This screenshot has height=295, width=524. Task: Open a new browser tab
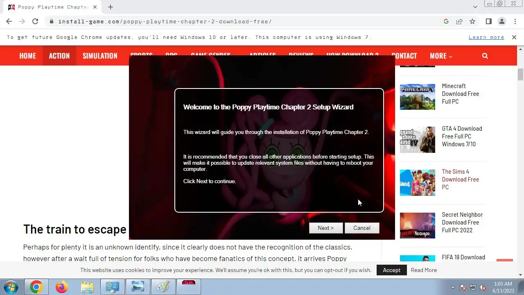pos(111,7)
